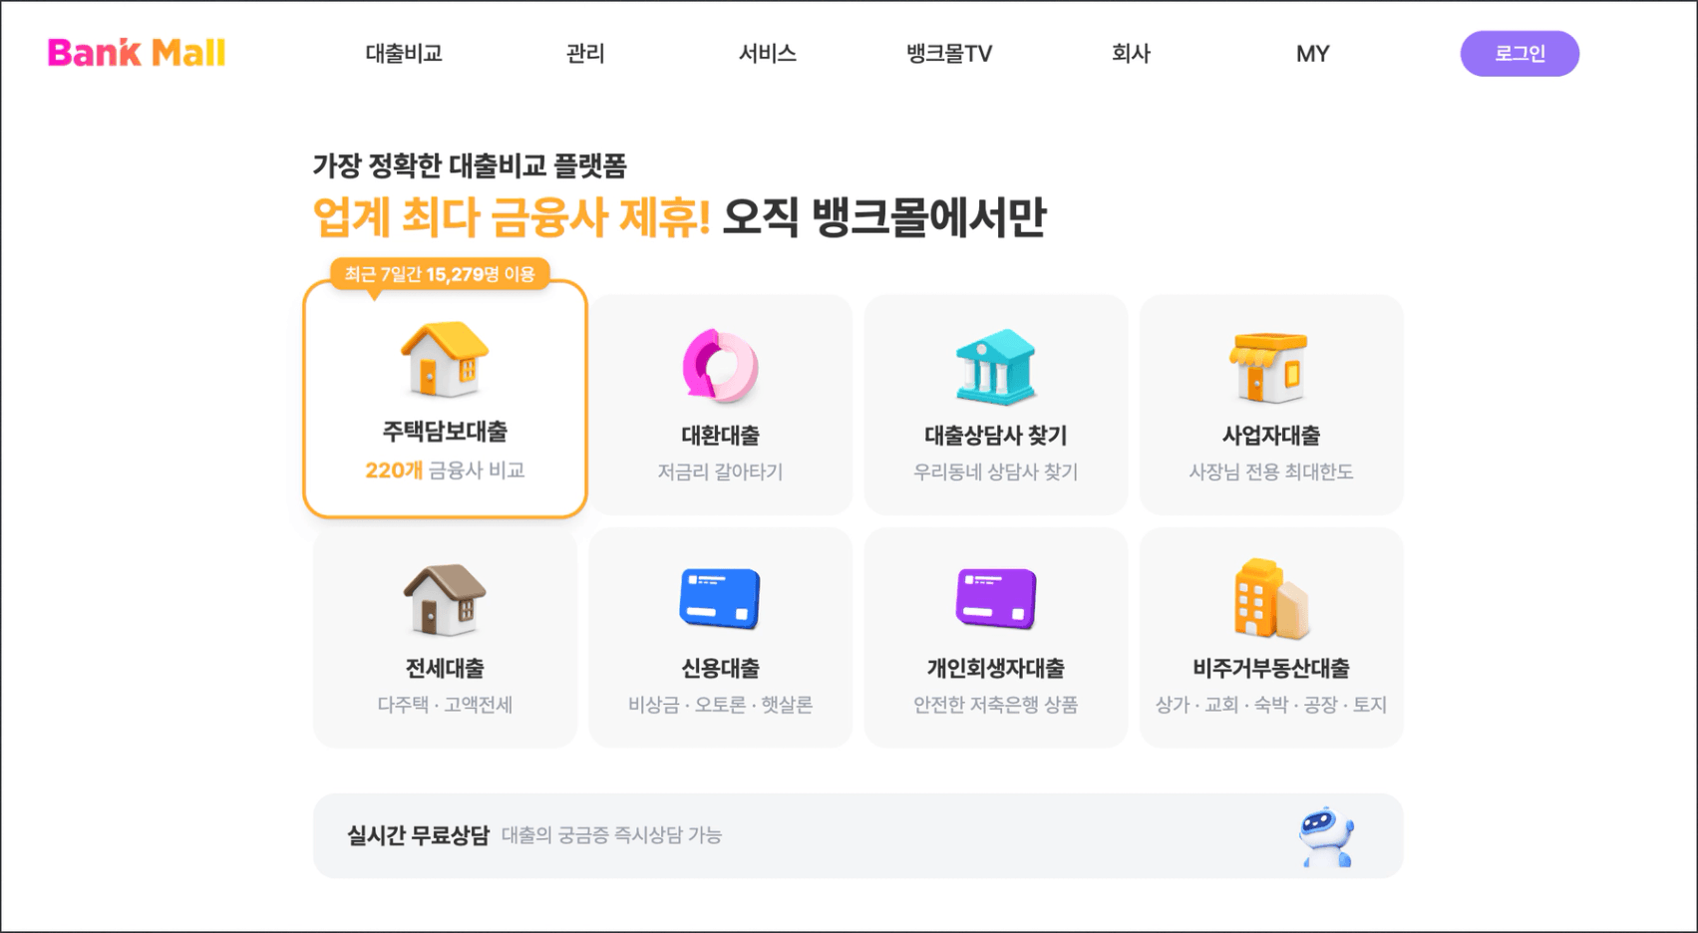This screenshot has width=1698, height=933.
Task: Click the brown-roof house jeonse loan icon
Action: tap(445, 599)
